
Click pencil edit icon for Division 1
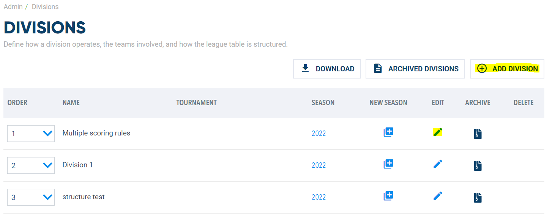point(438,164)
